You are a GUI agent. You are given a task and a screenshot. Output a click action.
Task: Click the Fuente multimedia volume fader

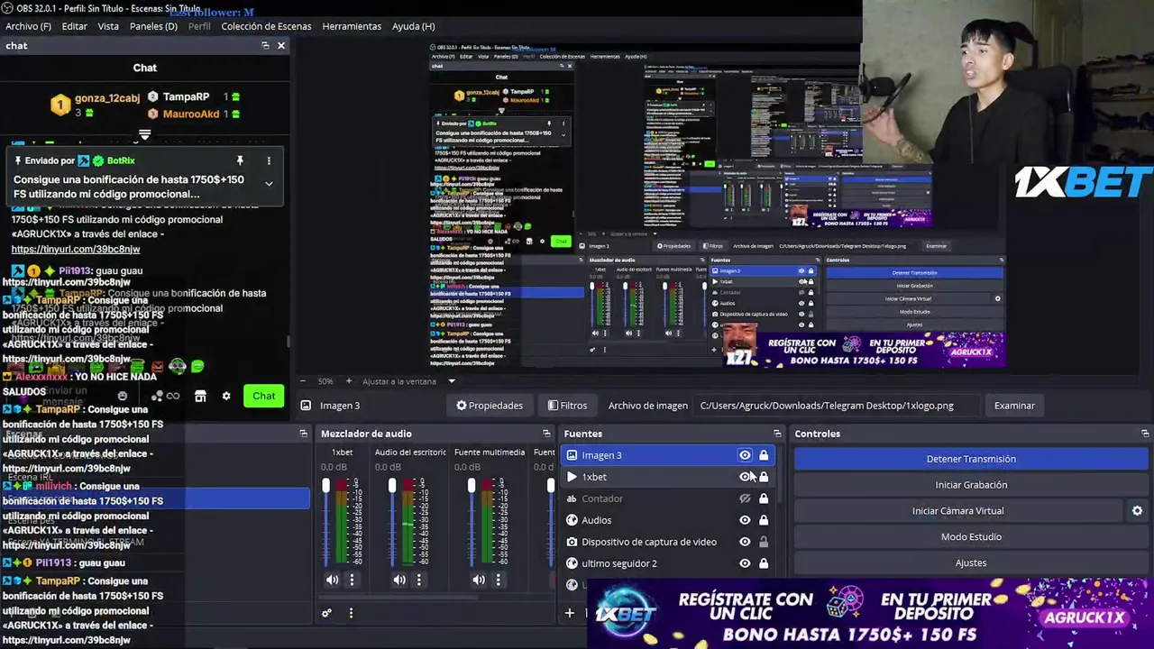point(471,486)
